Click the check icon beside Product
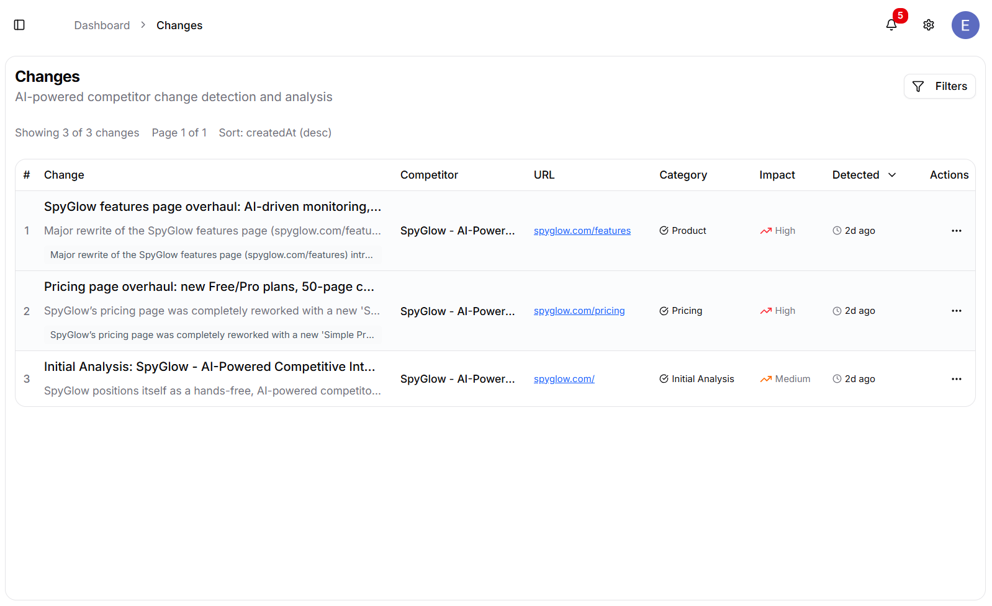 664,231
